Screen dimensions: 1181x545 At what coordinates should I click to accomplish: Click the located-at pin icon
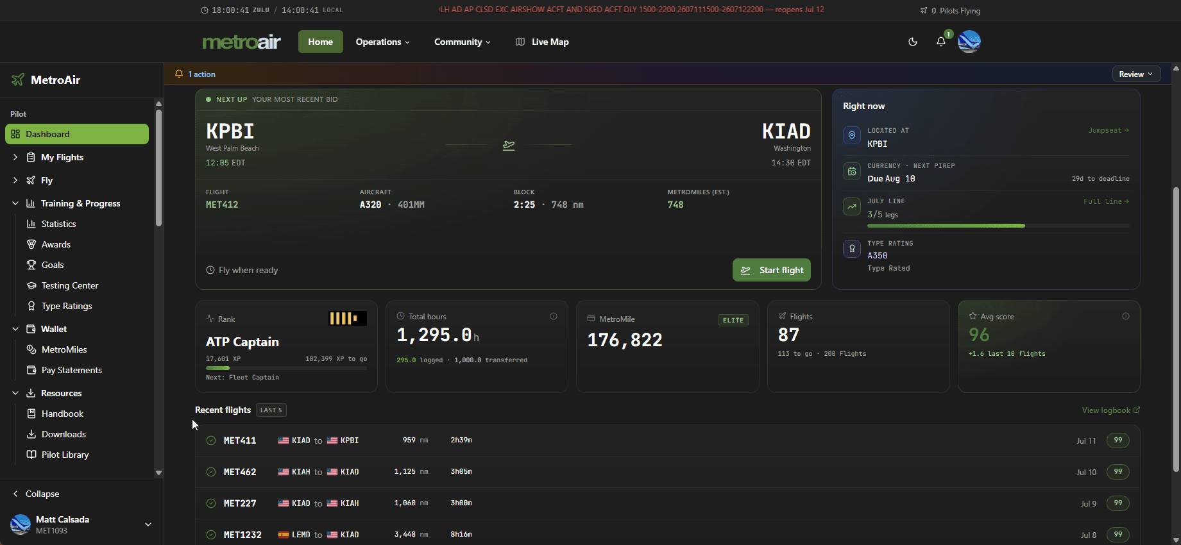coord(852,135)
